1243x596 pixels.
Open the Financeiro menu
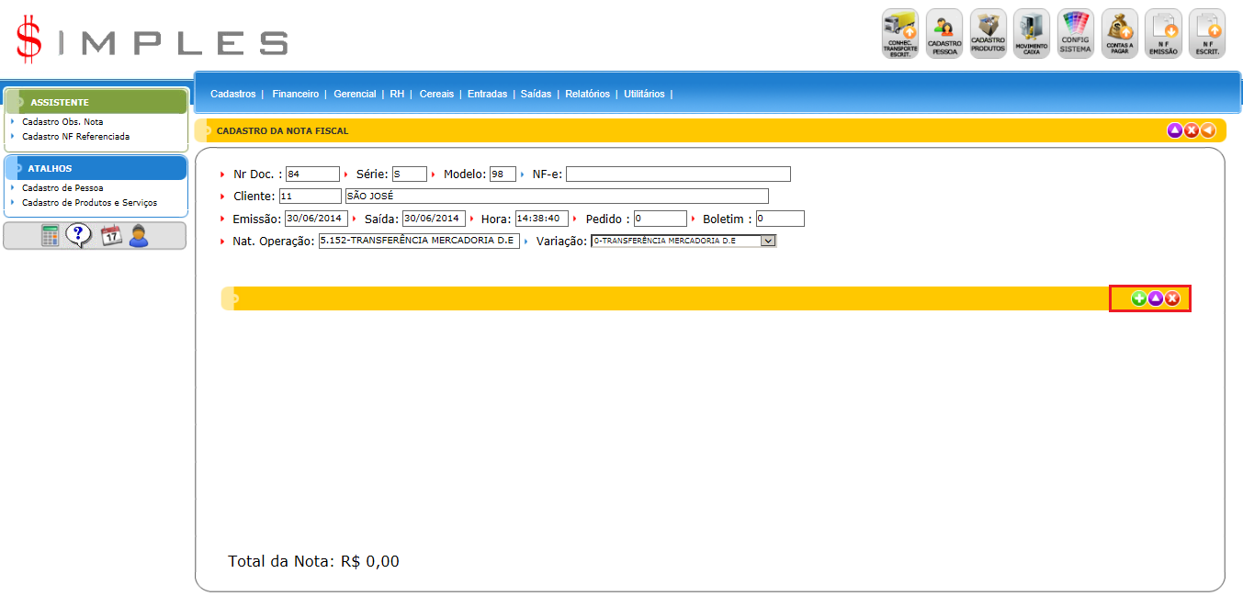point(295,94)
